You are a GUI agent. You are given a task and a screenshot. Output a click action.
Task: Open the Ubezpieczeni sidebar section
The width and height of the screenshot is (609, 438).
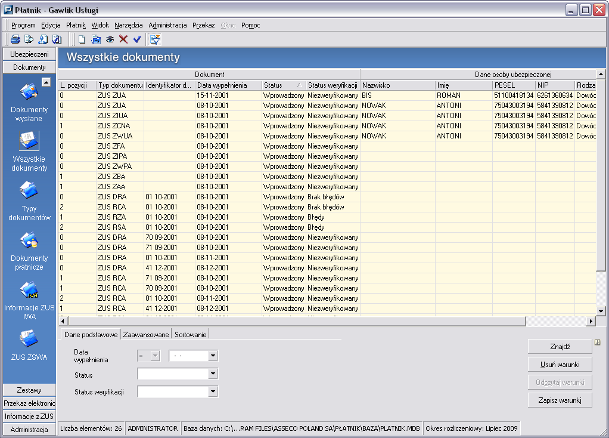tap(29, 54)
